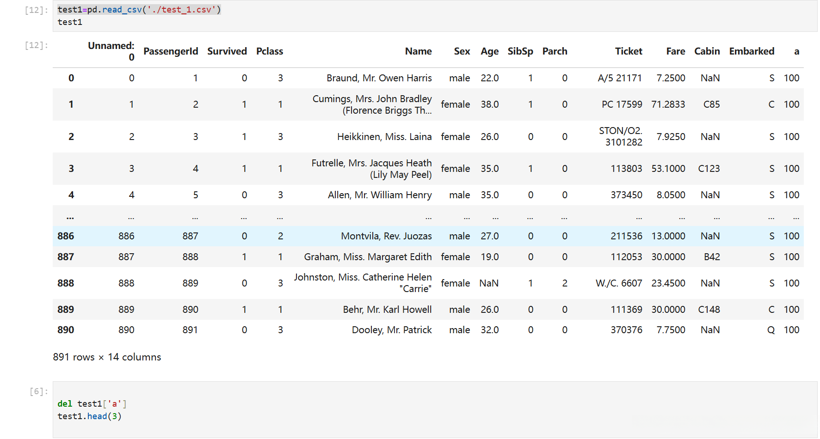Click row index label 886
Viewport: 820px width, 439px height.
(x=66, y=236)
